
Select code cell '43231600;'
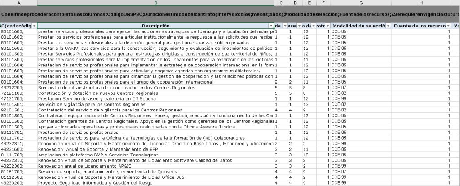click(19, 149)
